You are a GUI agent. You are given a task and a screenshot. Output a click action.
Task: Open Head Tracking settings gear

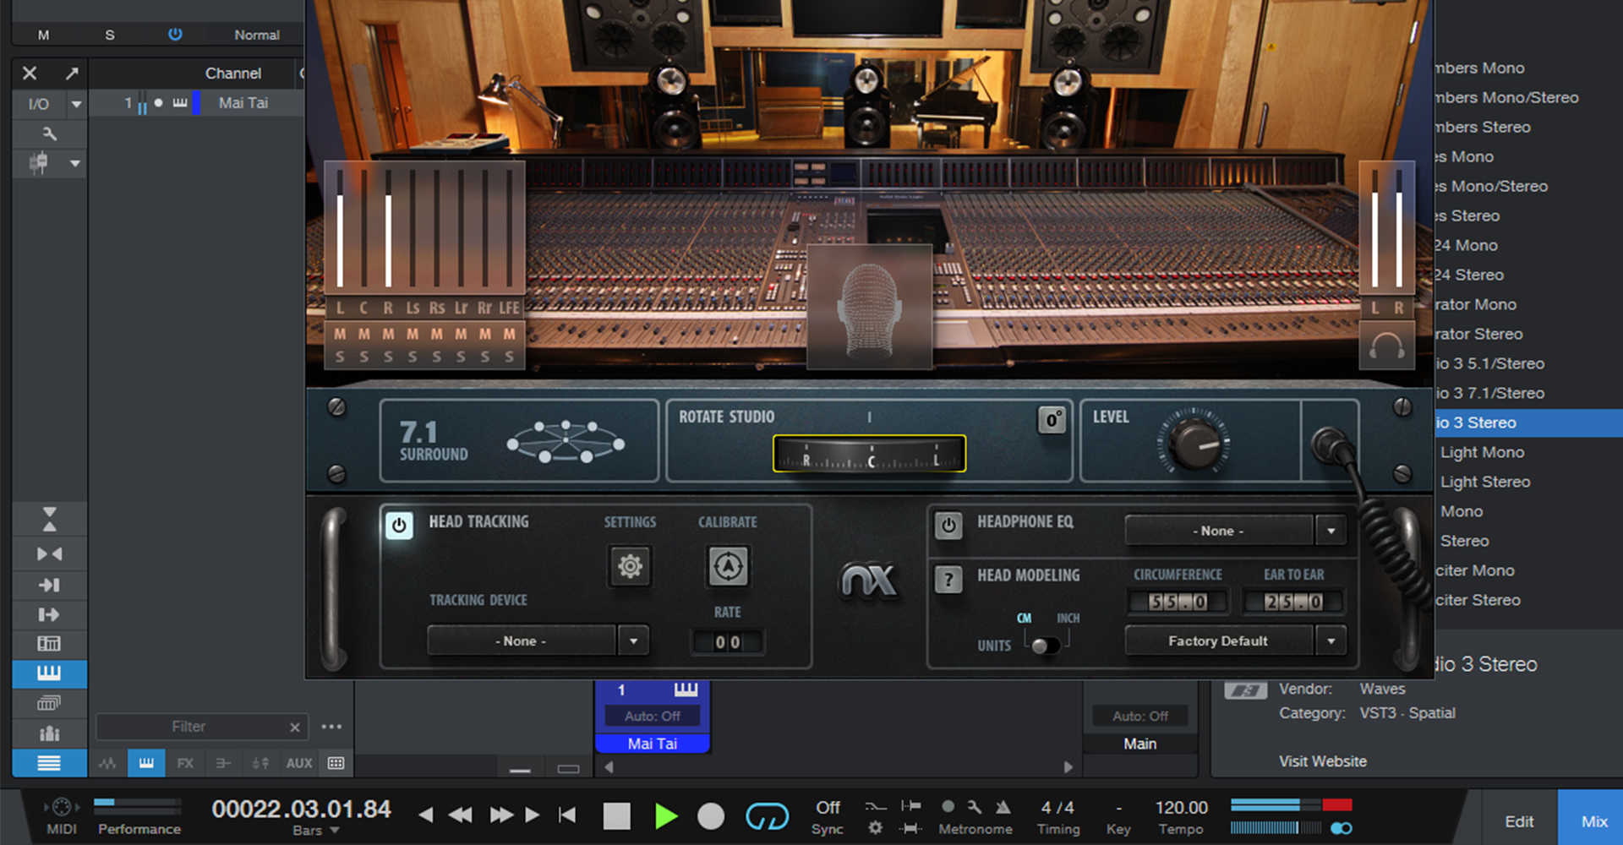[x=630, y=566]
